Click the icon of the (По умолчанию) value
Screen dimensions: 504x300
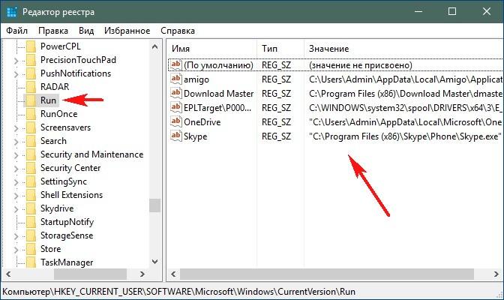[x=175, y=64]
